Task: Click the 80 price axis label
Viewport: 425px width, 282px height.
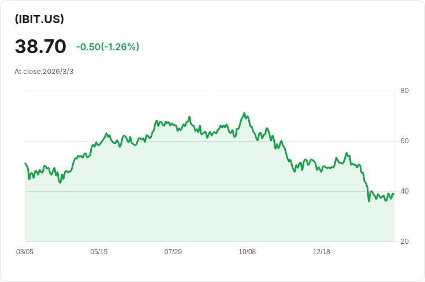Action: click(x=404, y=91)
